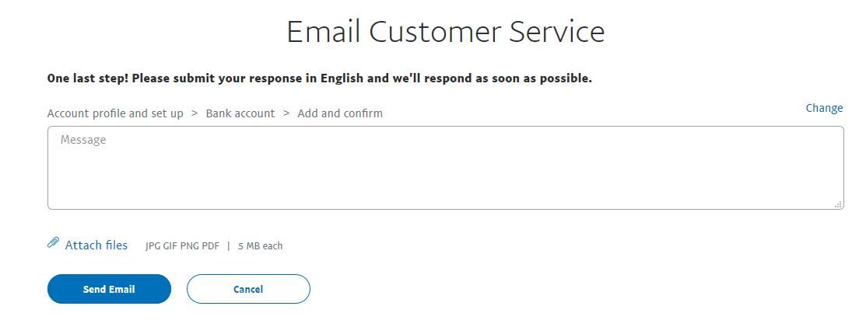Select the "Add and confirm" breadcrumb
This screenshot has width=859, height=320.
tap(340, 113)
